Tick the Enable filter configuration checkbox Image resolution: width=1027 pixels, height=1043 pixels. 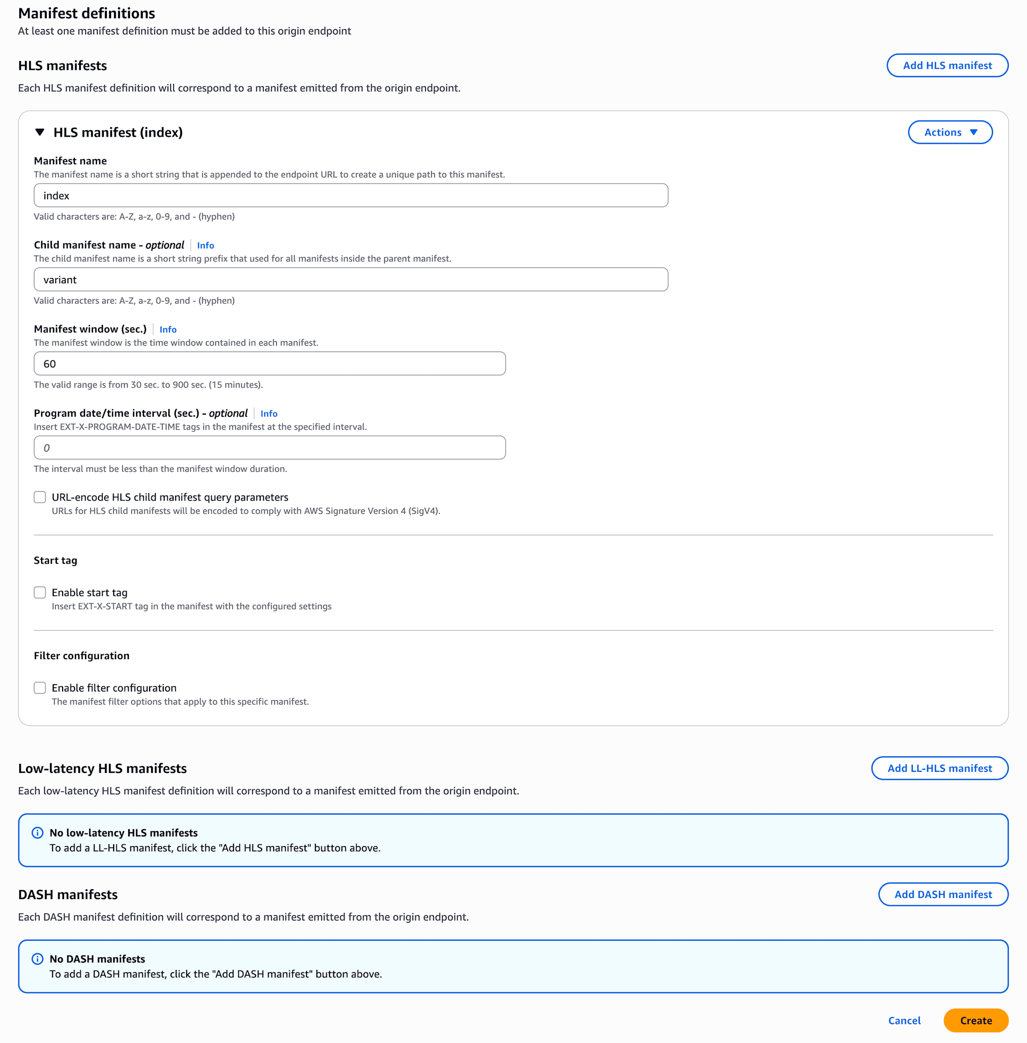point(40,688)
